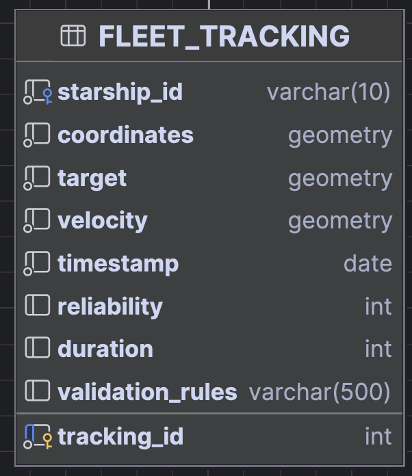Viewport: 412px width, 476px height.
Task: Click the column icon next to validation_rules
Action: click(x=38, y=391)
